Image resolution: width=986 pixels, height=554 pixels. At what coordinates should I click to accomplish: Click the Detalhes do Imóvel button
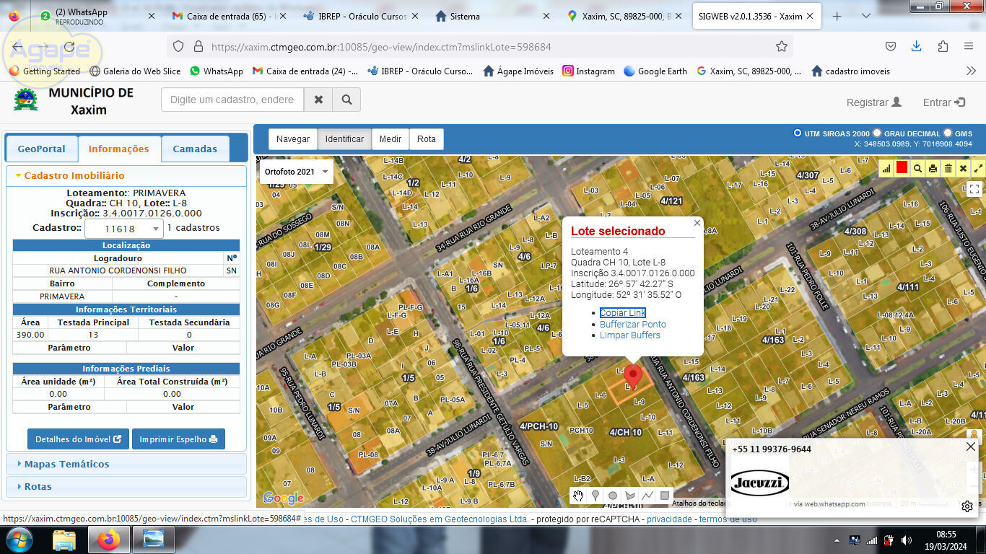point(78,439)
